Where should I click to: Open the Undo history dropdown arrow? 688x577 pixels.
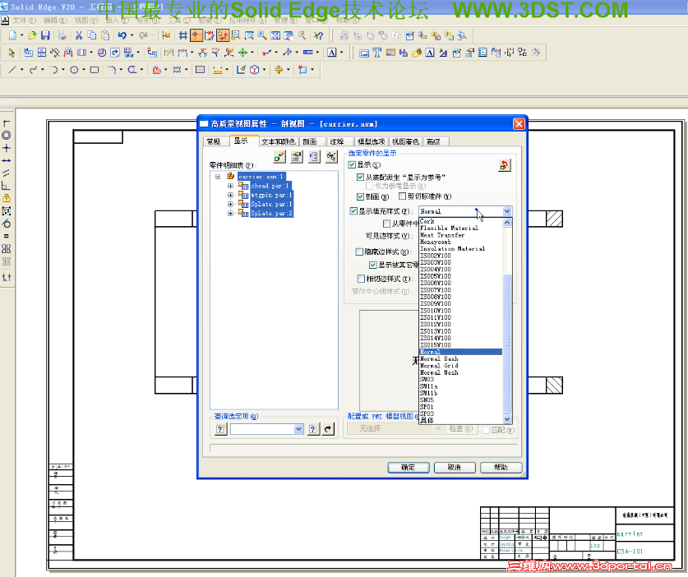(x=132, y=35)
